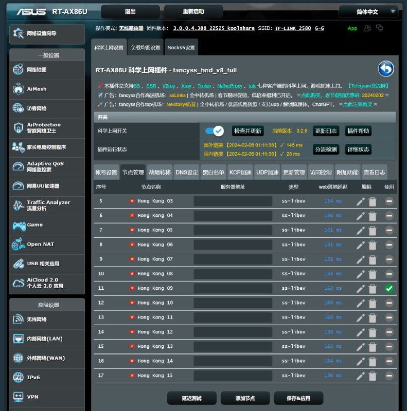407x411 pixels.
Task: Click the 重新启动 reboot button
Action: coord(193,11)
